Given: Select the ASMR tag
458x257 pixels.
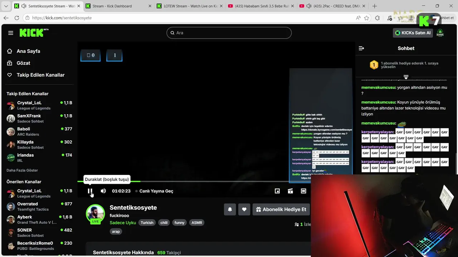Looking at the screenshot, I should pyautogui.click(x=197, y=222).
